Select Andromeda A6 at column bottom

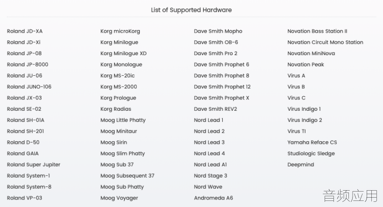pyautogui.click(x=213, y=198)
